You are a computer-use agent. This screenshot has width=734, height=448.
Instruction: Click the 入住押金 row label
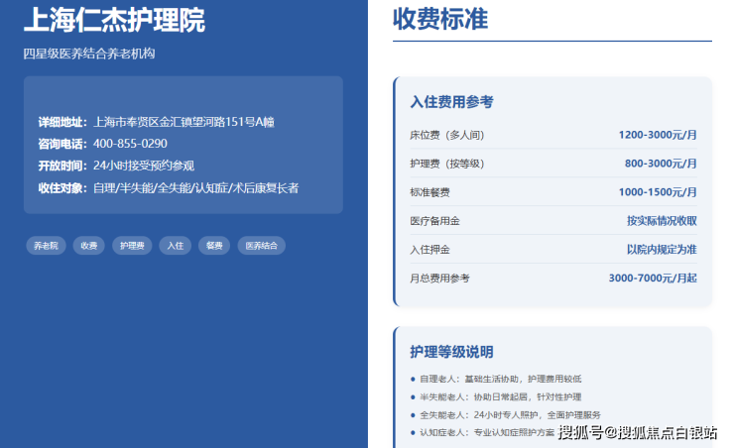pyautogui.click(x=429, y=250)
